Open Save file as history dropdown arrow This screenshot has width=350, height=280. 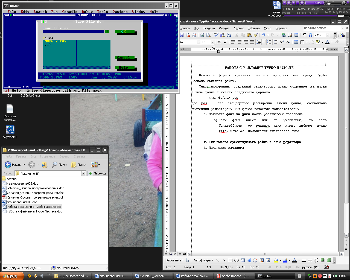pos(107,31)
